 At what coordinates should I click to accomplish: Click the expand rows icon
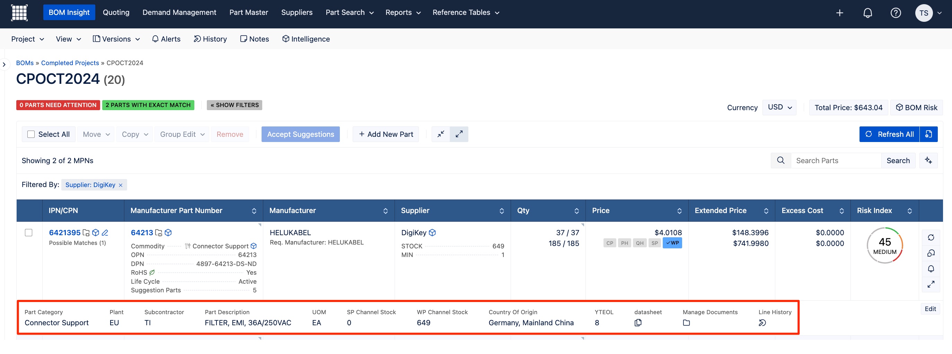pyautogui.click(x=459, y=134)
